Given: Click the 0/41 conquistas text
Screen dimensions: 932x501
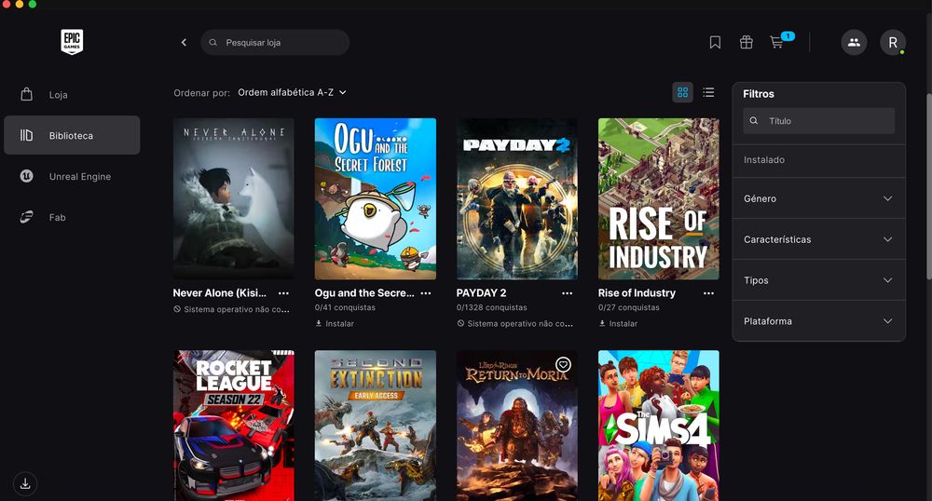Looking at the screenshot, I should [x=345, y=307].
